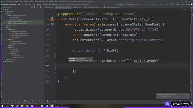Collapse the values folder arrow

pos(7,47)
